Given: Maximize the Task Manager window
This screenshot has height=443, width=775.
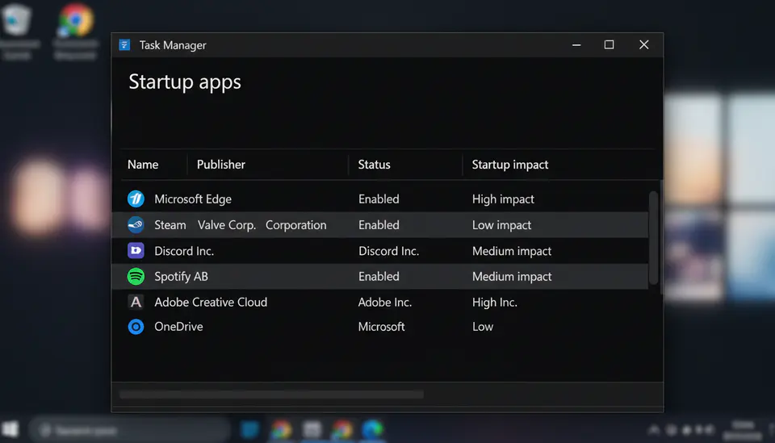Looking at the screenshot, I should tap(609, 45).
